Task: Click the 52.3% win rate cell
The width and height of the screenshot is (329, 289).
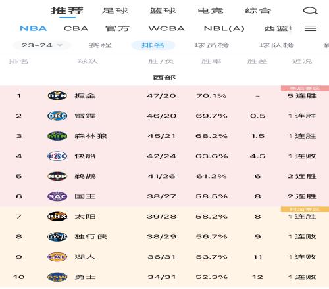Action: pos(211,277)
